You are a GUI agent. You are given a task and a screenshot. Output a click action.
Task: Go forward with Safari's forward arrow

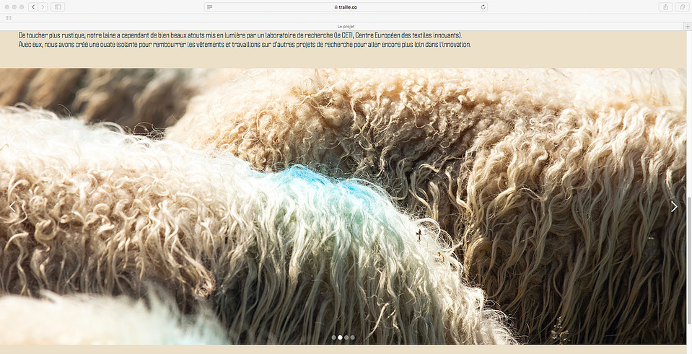click(43, 7)
